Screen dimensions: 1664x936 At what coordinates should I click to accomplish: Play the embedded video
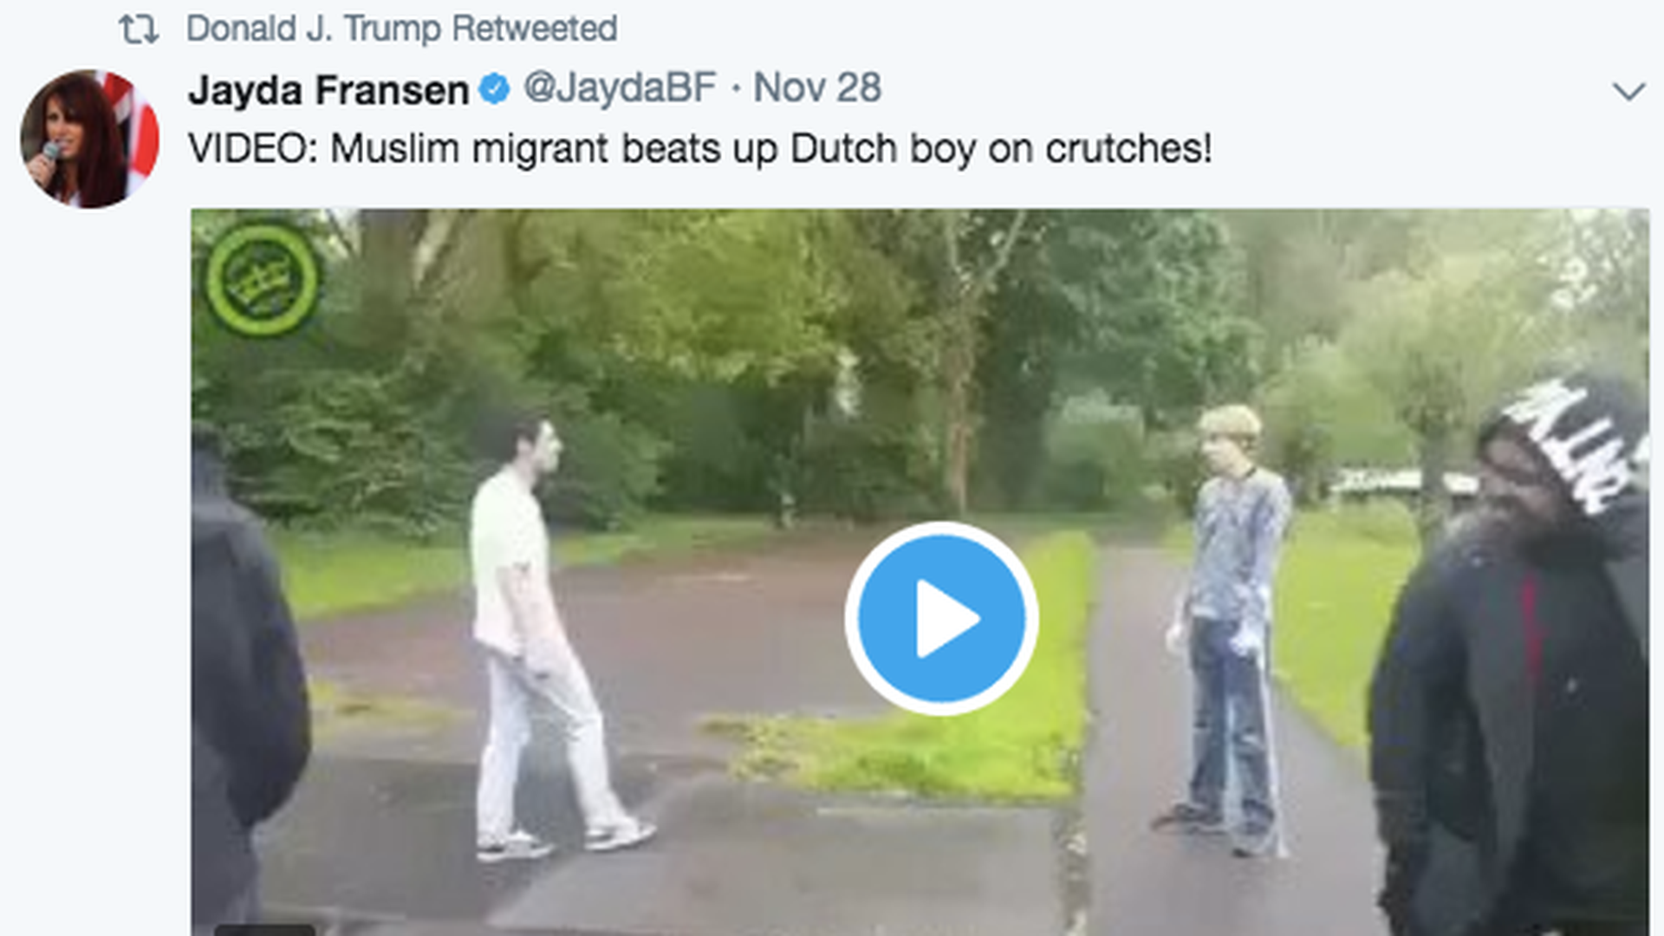pos(942,618)
